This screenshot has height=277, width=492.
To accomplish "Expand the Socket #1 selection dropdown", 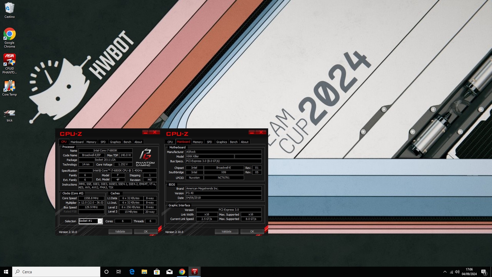I will [x=100, y=221].
